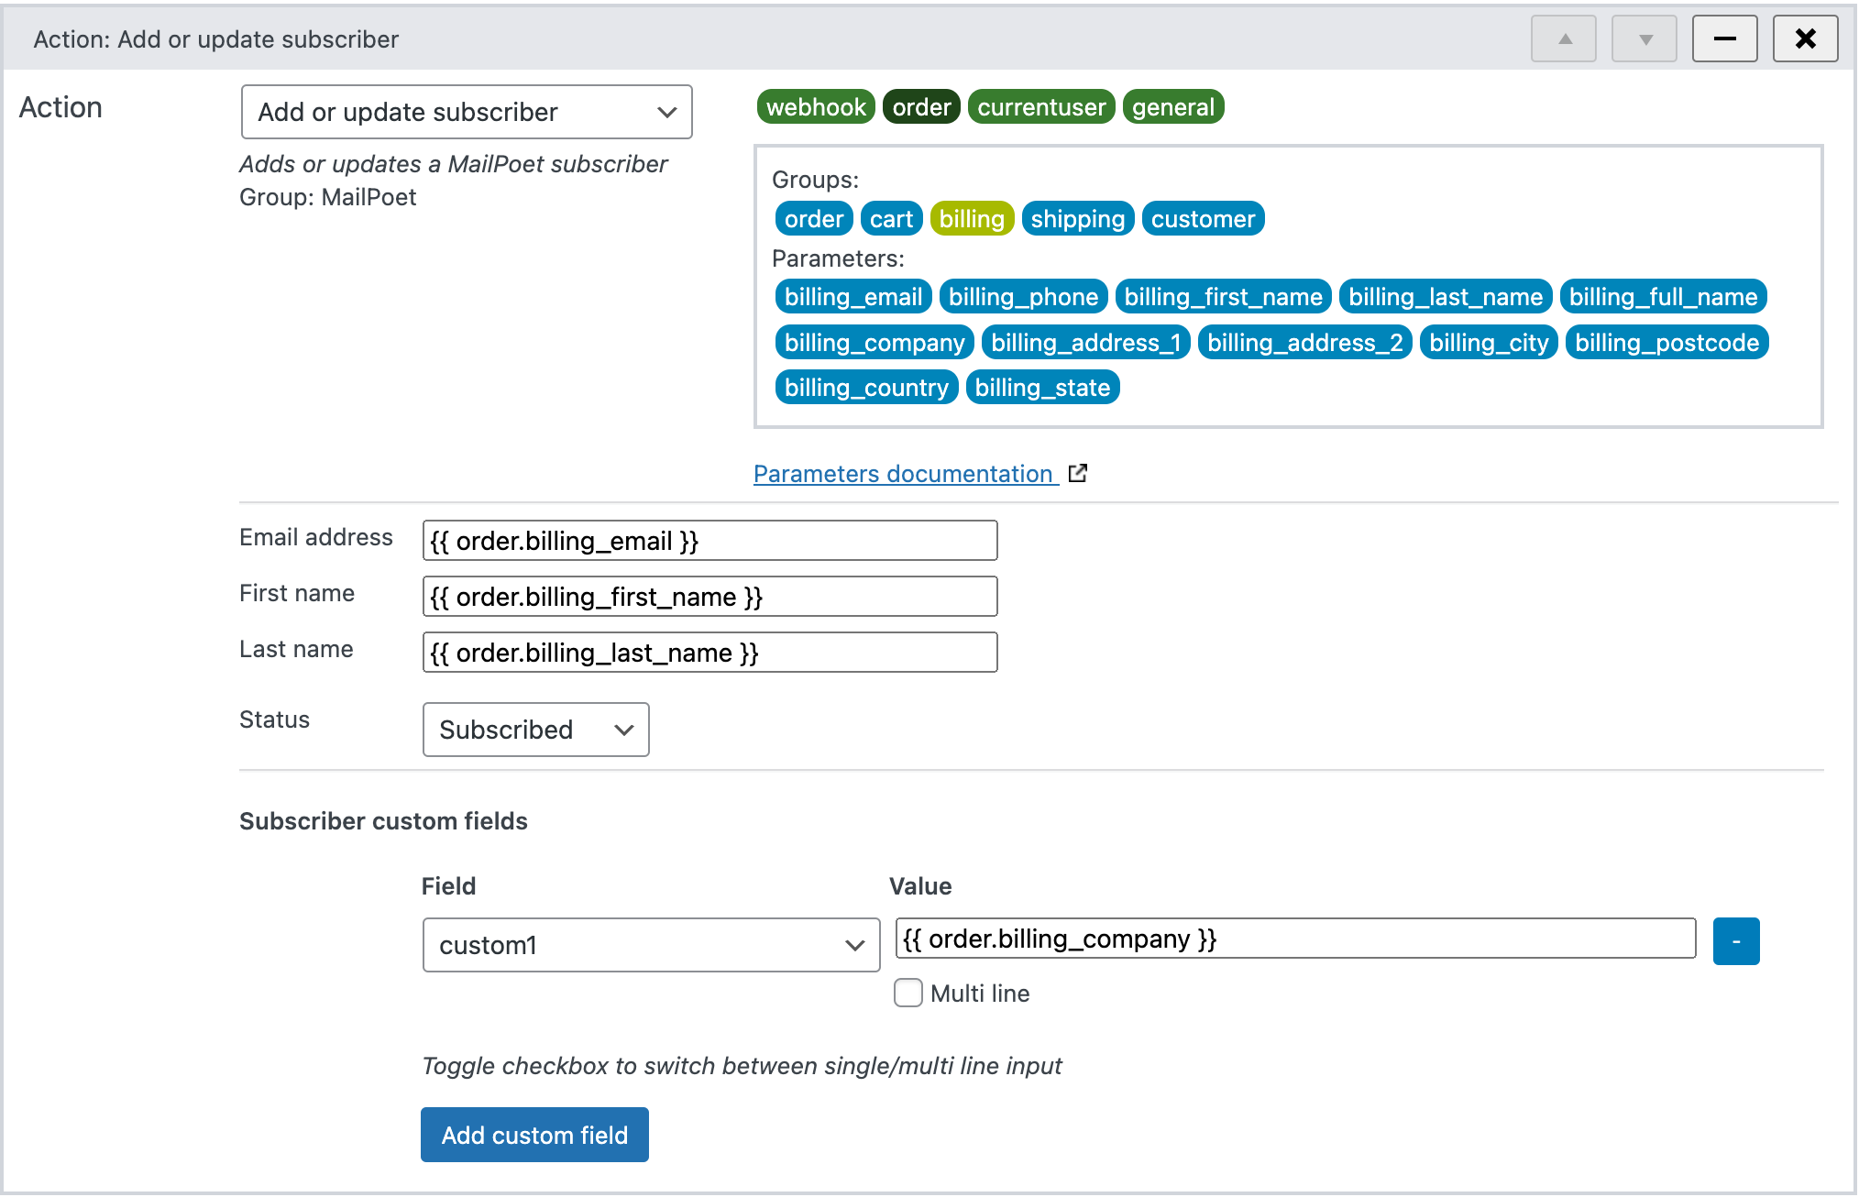Image resolution: width=1859 pixels, height=1197 pixels.
Task: Collapse the action panel
Action: (1724, 38)
